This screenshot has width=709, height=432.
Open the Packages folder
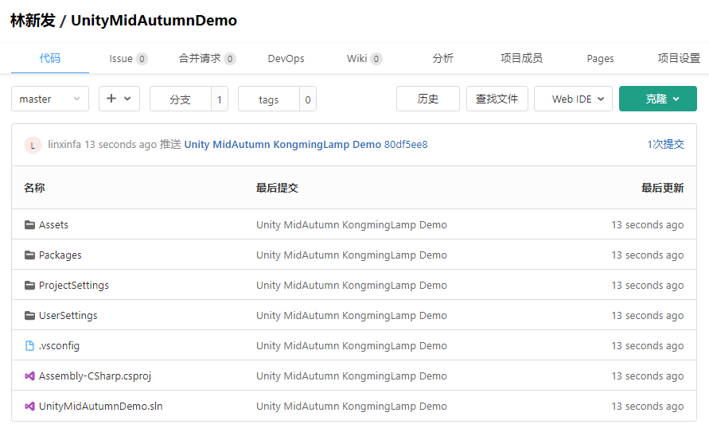coord(60,255)
